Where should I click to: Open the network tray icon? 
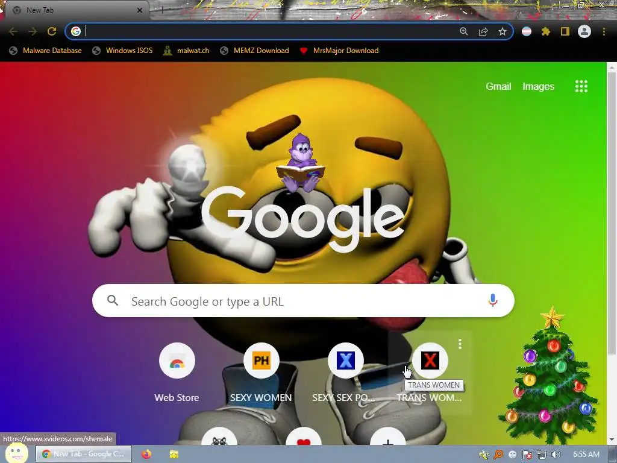[542, 455]
